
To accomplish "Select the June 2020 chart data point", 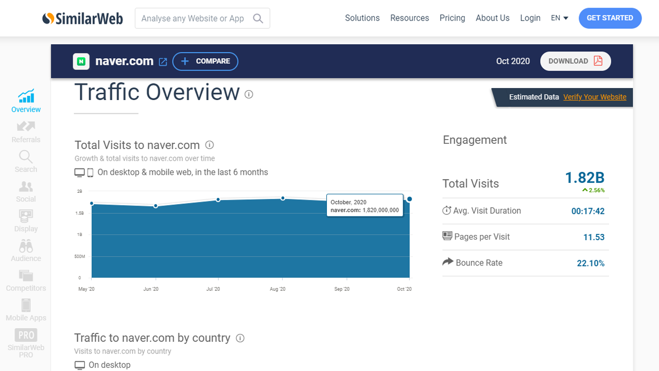I will [155, 206].
